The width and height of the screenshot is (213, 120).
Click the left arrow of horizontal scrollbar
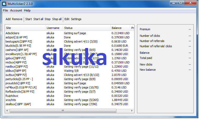(7, 111)
